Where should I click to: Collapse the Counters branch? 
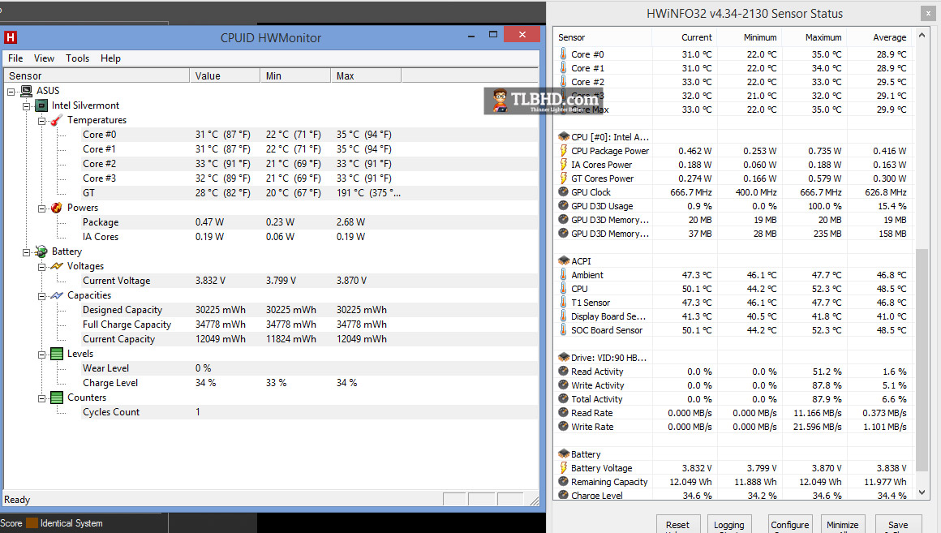(42, 398)
